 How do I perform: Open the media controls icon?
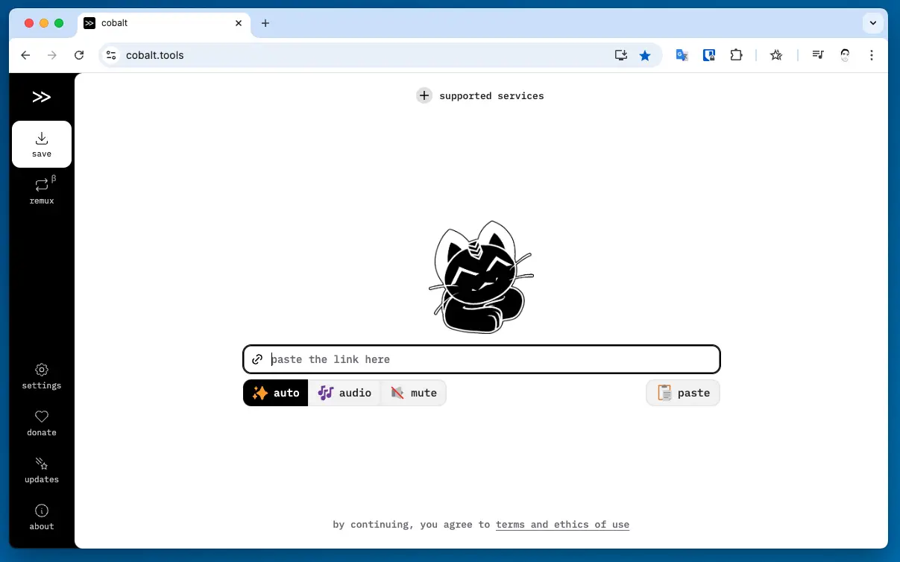point(818,55)
